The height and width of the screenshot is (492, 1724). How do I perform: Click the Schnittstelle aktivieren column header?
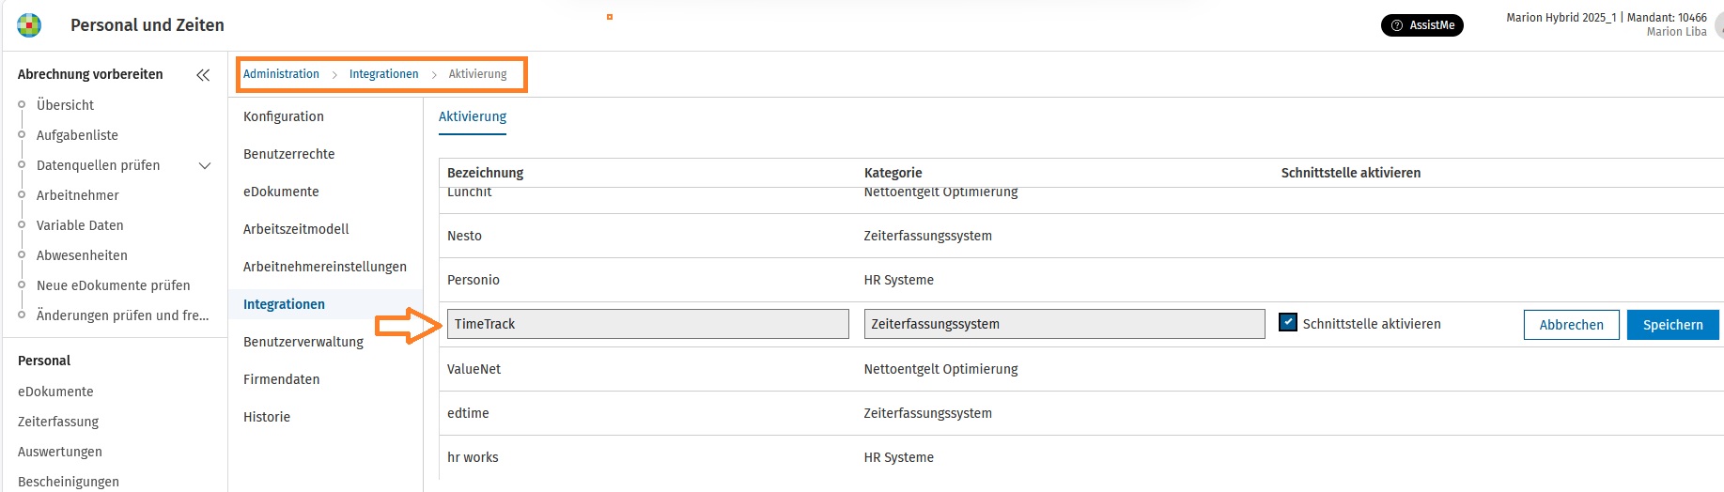pyautogui.click(x=1350, y=173)
